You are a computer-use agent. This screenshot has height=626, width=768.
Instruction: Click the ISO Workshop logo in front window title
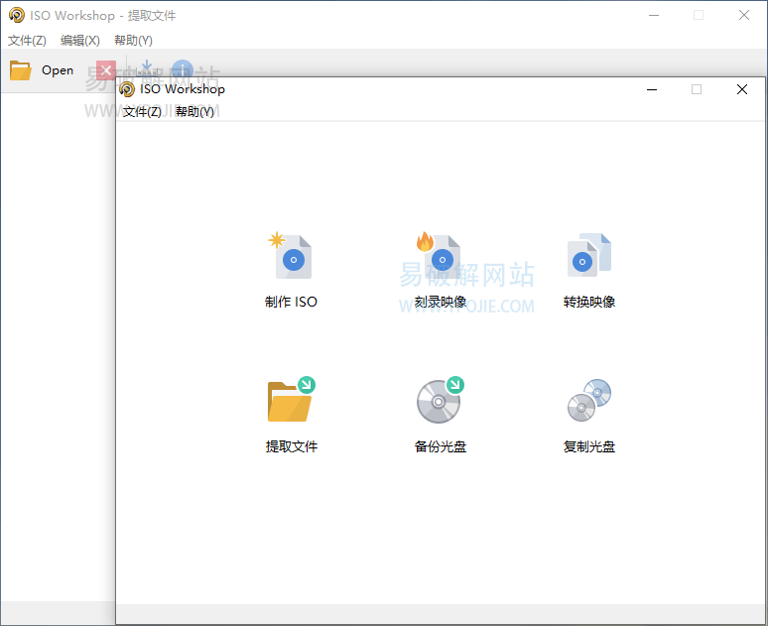(127, 89)
